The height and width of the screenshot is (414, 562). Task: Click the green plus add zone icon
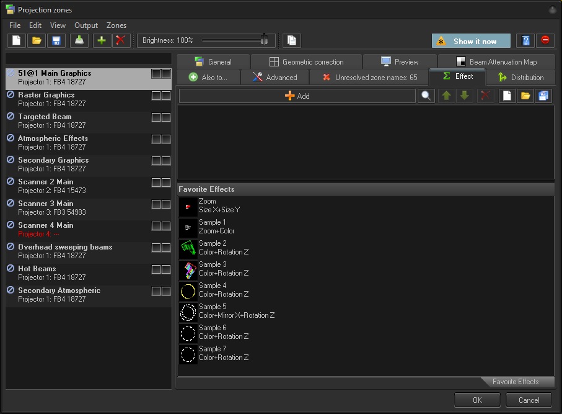tap(102, 41)
